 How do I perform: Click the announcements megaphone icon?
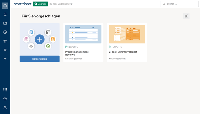pos(186,16)
